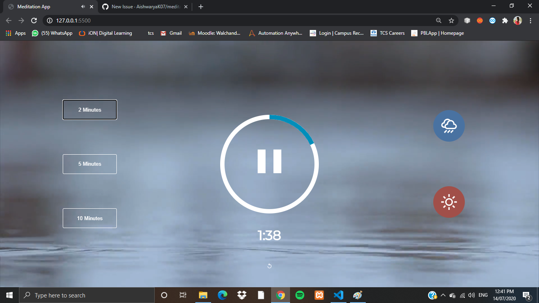
Task: Select the 5 Minutes meditation duration
Action: [90, 164]
